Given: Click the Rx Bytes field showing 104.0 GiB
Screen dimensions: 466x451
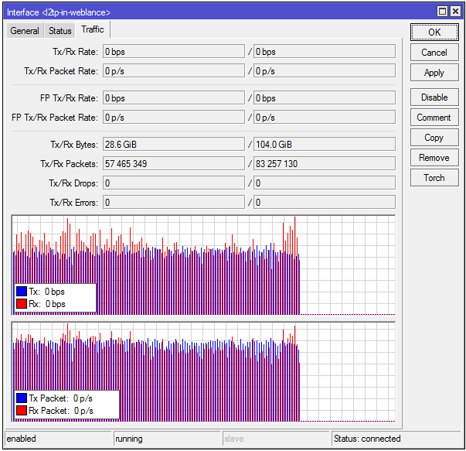Looking at the screenshot, I should (x=325, y=145).
